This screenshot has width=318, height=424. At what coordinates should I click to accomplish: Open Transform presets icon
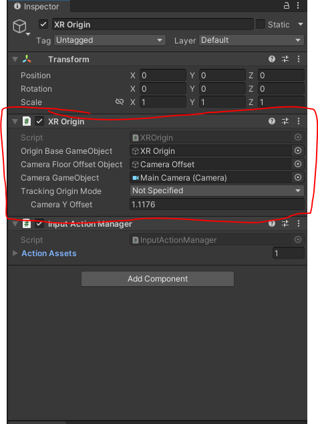[x=285, y=59]
